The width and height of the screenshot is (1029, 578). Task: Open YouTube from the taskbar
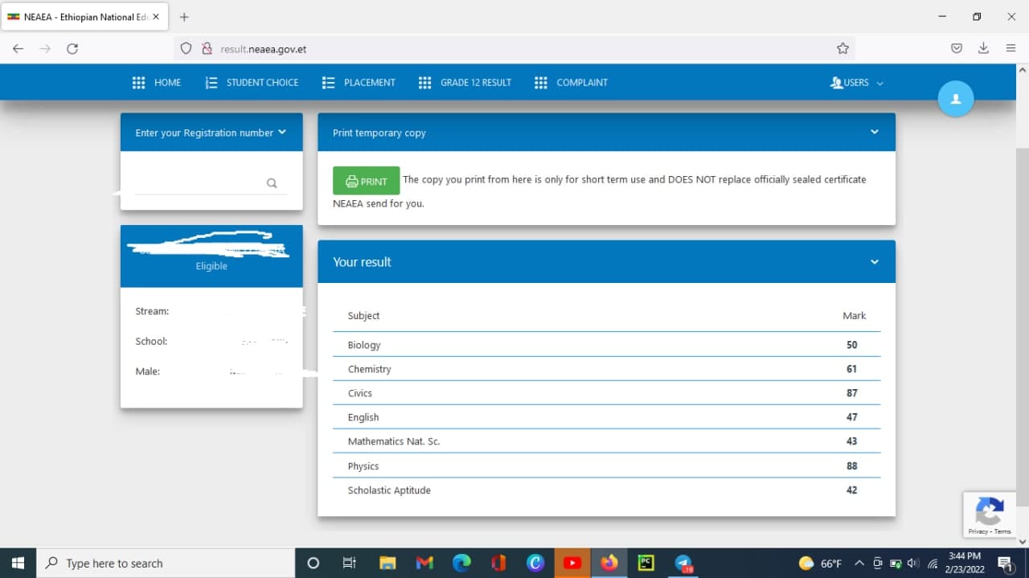point(572,563)
